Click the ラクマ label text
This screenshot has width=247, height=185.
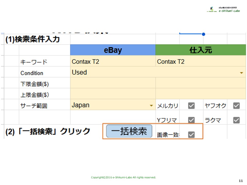tap(213, 120)
